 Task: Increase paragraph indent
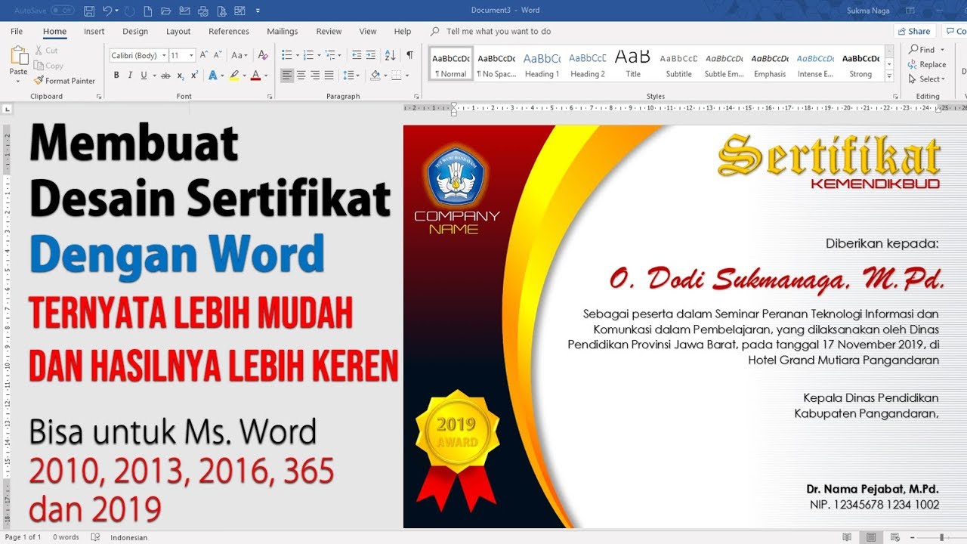click(371, 55)
